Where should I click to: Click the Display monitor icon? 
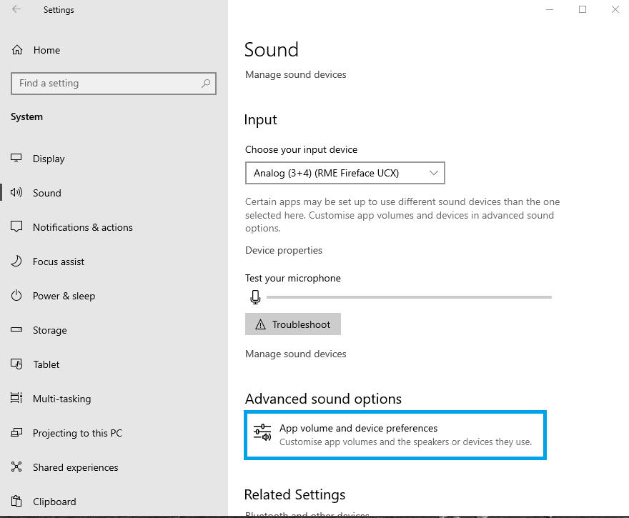point(17,159)
